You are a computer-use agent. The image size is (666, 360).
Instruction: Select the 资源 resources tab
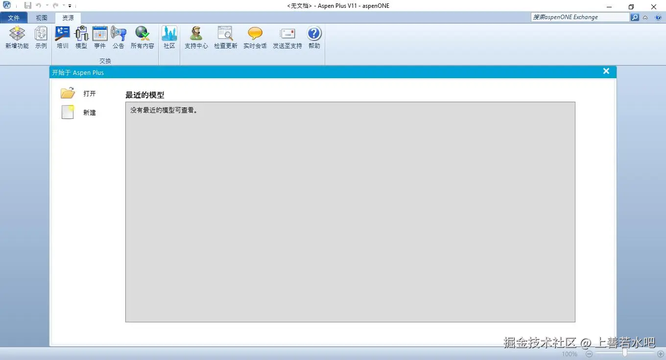click(68, 18)
